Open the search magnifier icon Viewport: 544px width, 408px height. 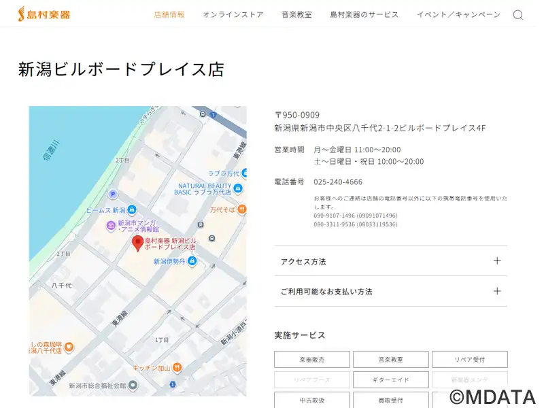[x=518, y=15]
